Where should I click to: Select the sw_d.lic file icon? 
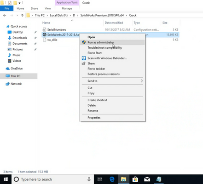(x=44, y=40)
